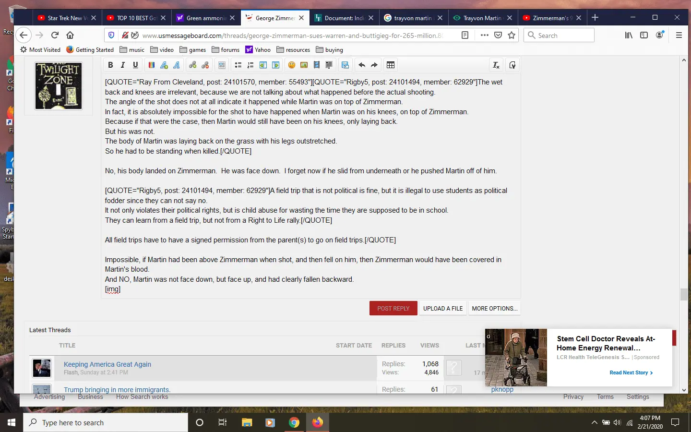This screenshot has width=691, height=432.
Task: Open the Firefox hamburger menu
Action: (x=679, y=35)
